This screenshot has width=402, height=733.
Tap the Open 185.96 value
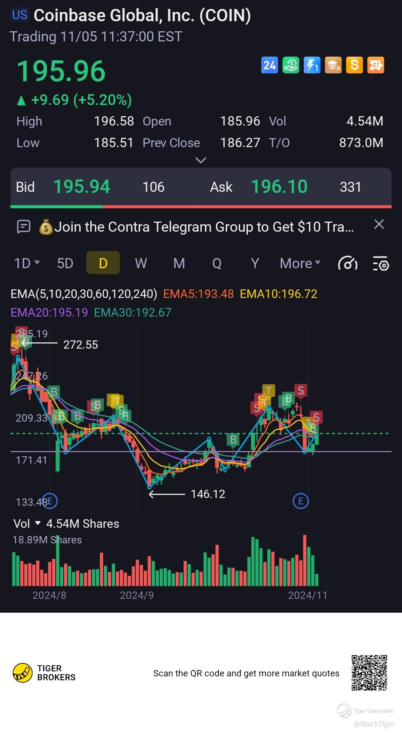point(240,121)
